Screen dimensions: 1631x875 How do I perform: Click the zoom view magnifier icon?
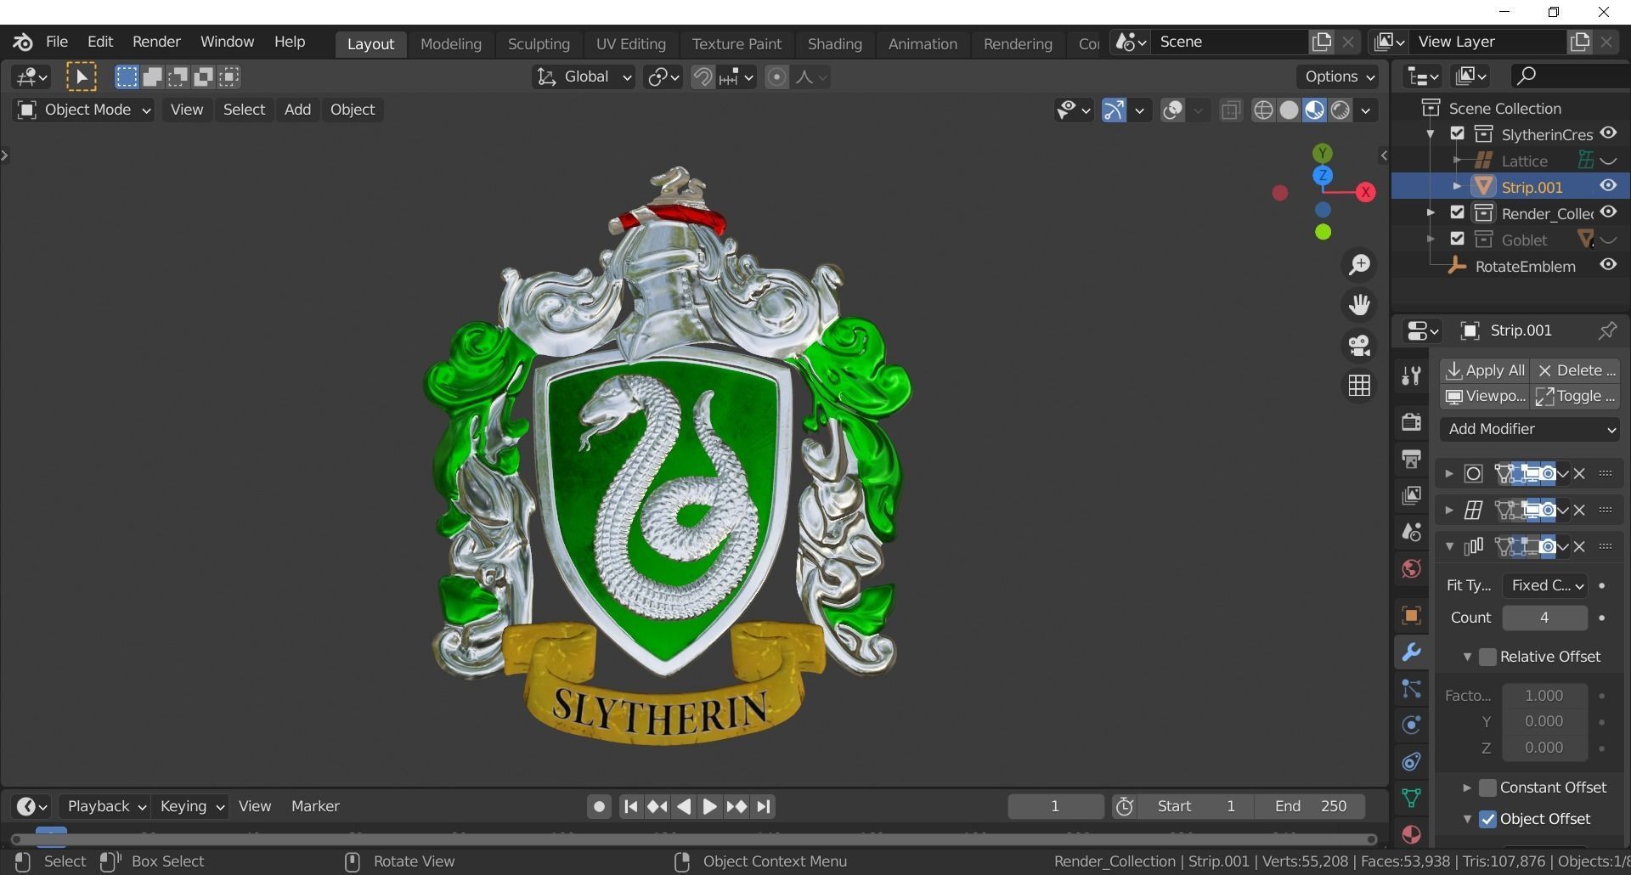[x=1360, y=265]
